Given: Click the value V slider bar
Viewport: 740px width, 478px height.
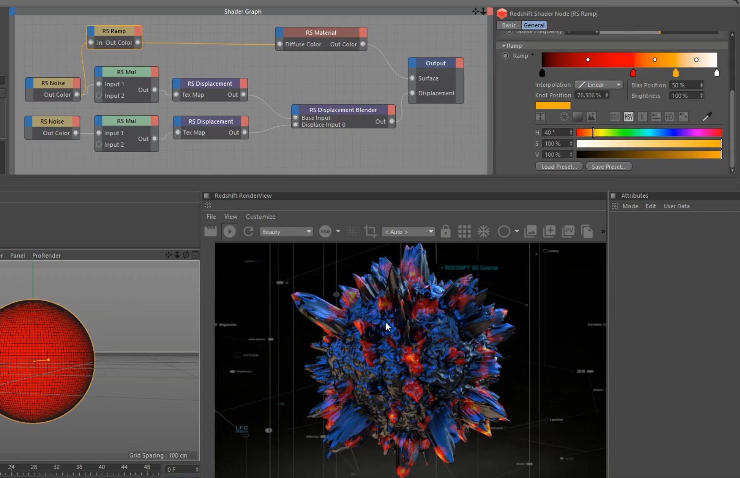Looking at the screenshot, I should coord(649,155).
